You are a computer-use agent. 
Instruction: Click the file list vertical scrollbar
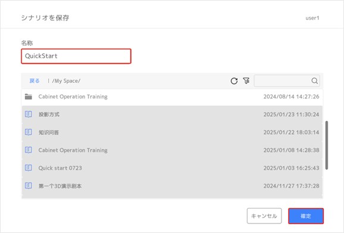tap(327, 145)
